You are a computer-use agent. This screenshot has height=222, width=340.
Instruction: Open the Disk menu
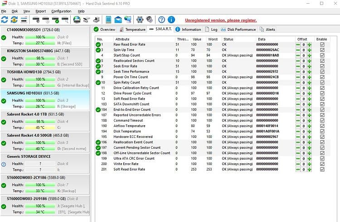[x=15, y=11]
